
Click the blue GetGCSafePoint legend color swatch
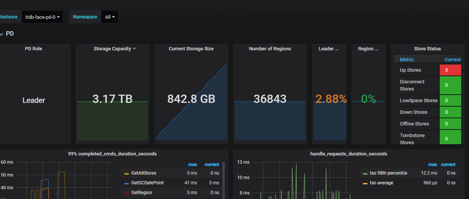(126, 183)
